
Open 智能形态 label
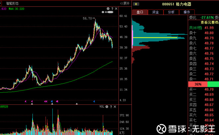(x=12, y=3)
